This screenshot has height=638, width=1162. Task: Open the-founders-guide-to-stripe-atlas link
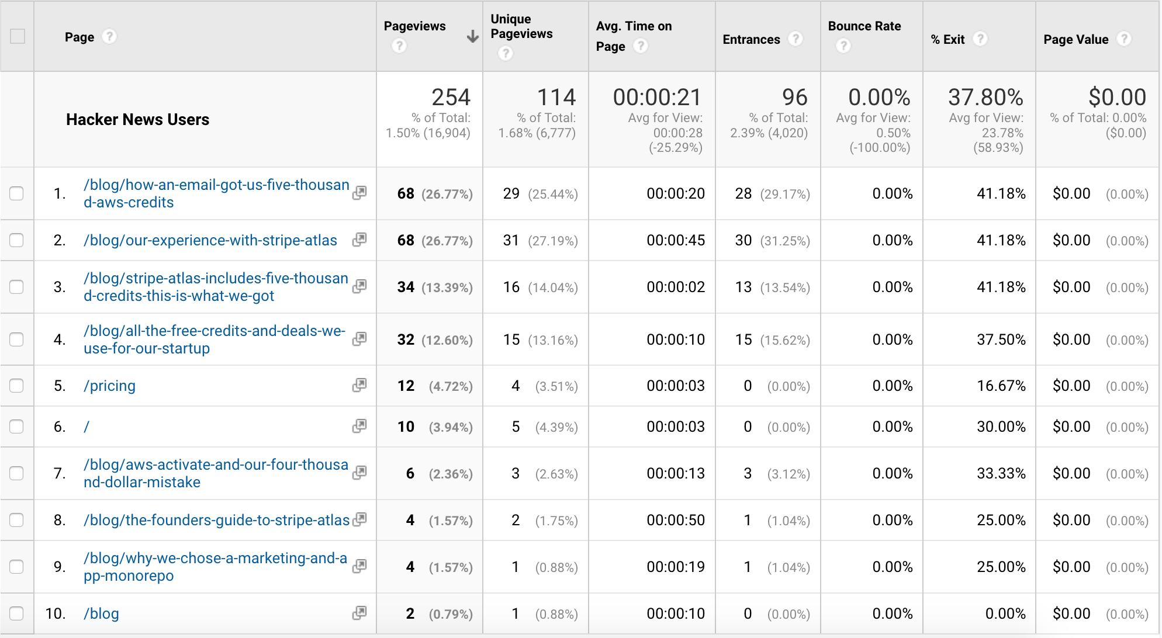(x=216, y=520)
